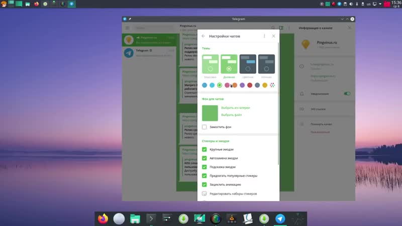This screenshot has height=226, width=402.
Task: Go back from Настройки чатов dialog
Action: pos(204,36)
